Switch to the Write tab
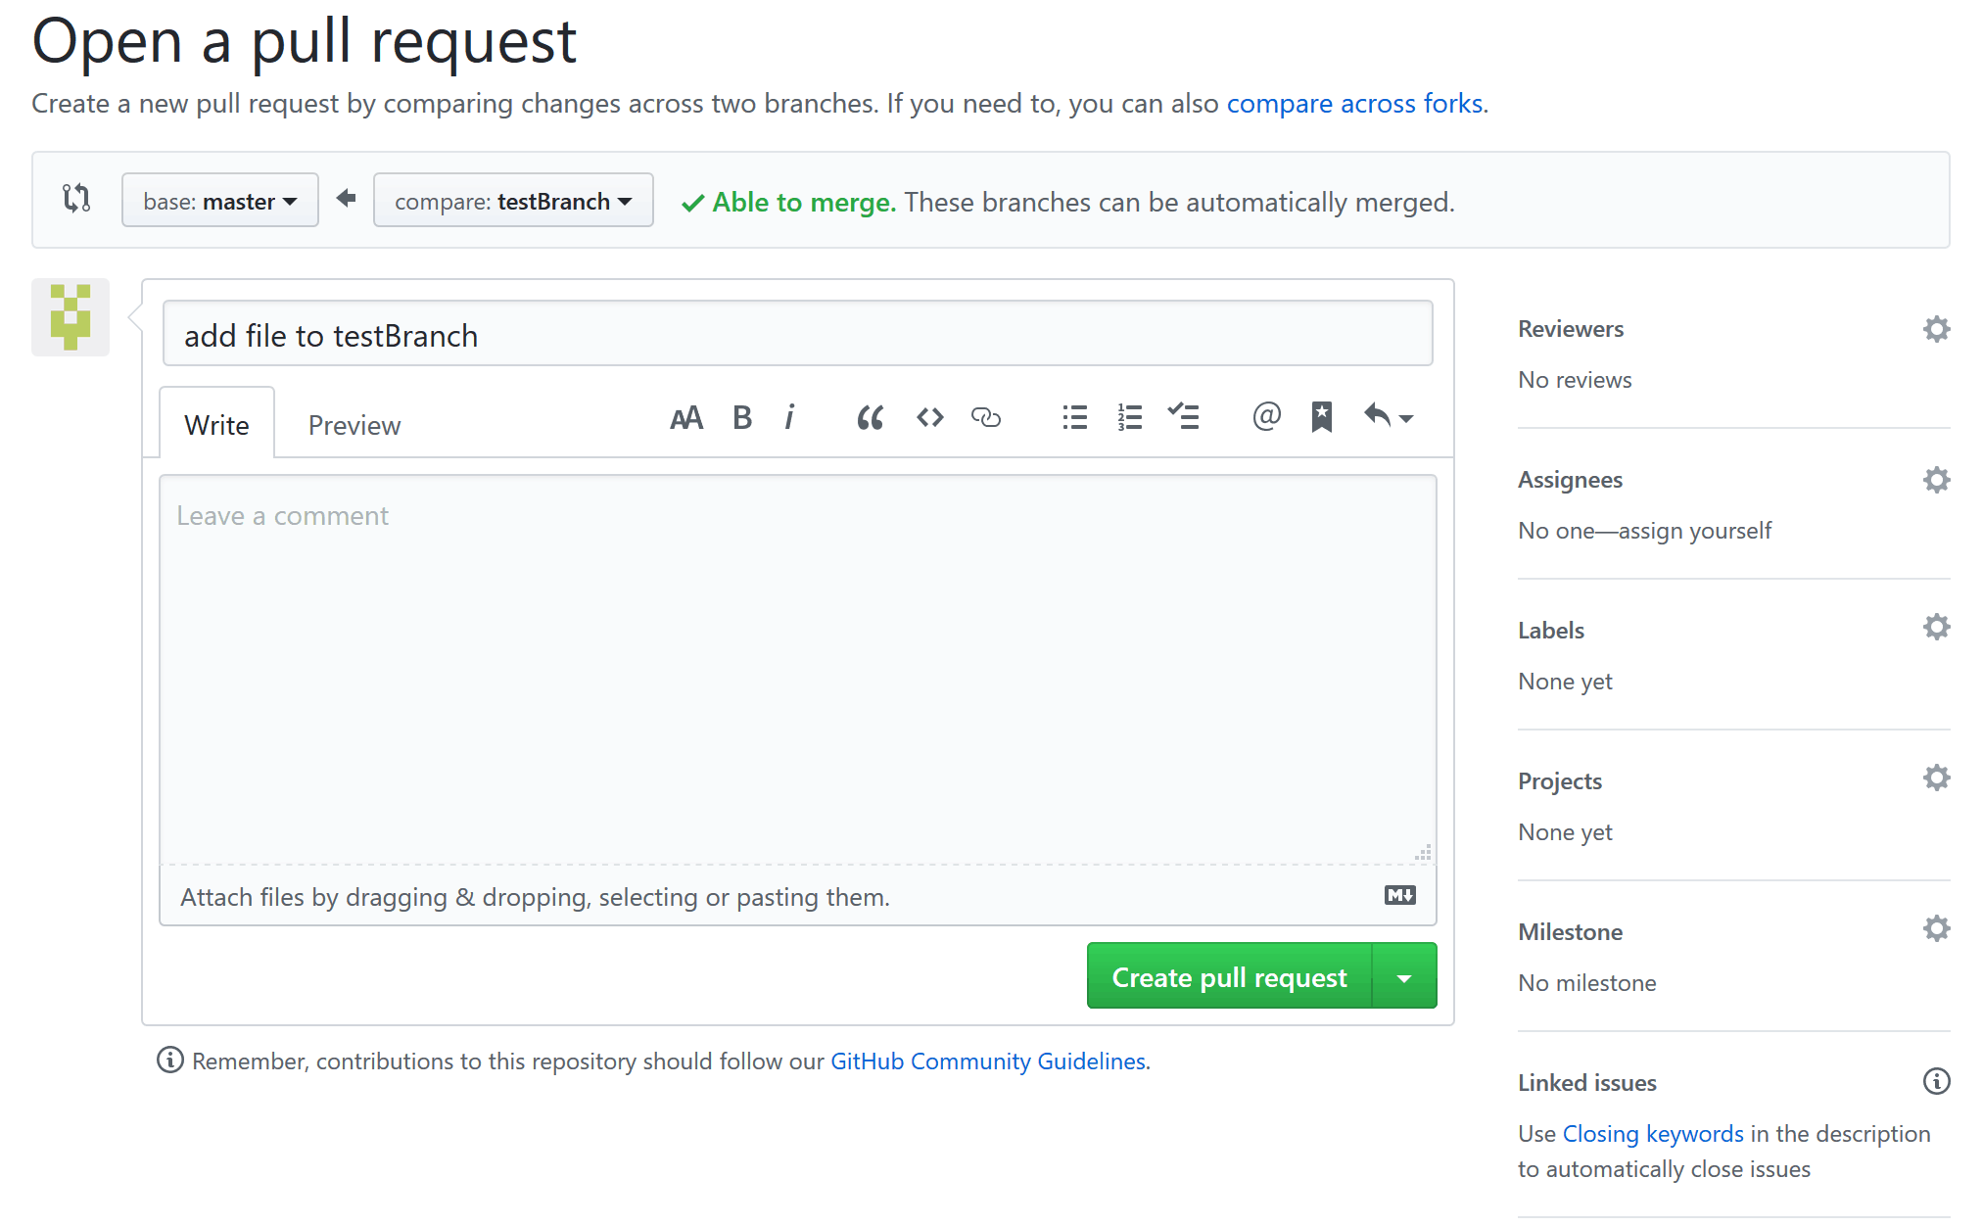1982x1226 pixels. tap(216, 423)
